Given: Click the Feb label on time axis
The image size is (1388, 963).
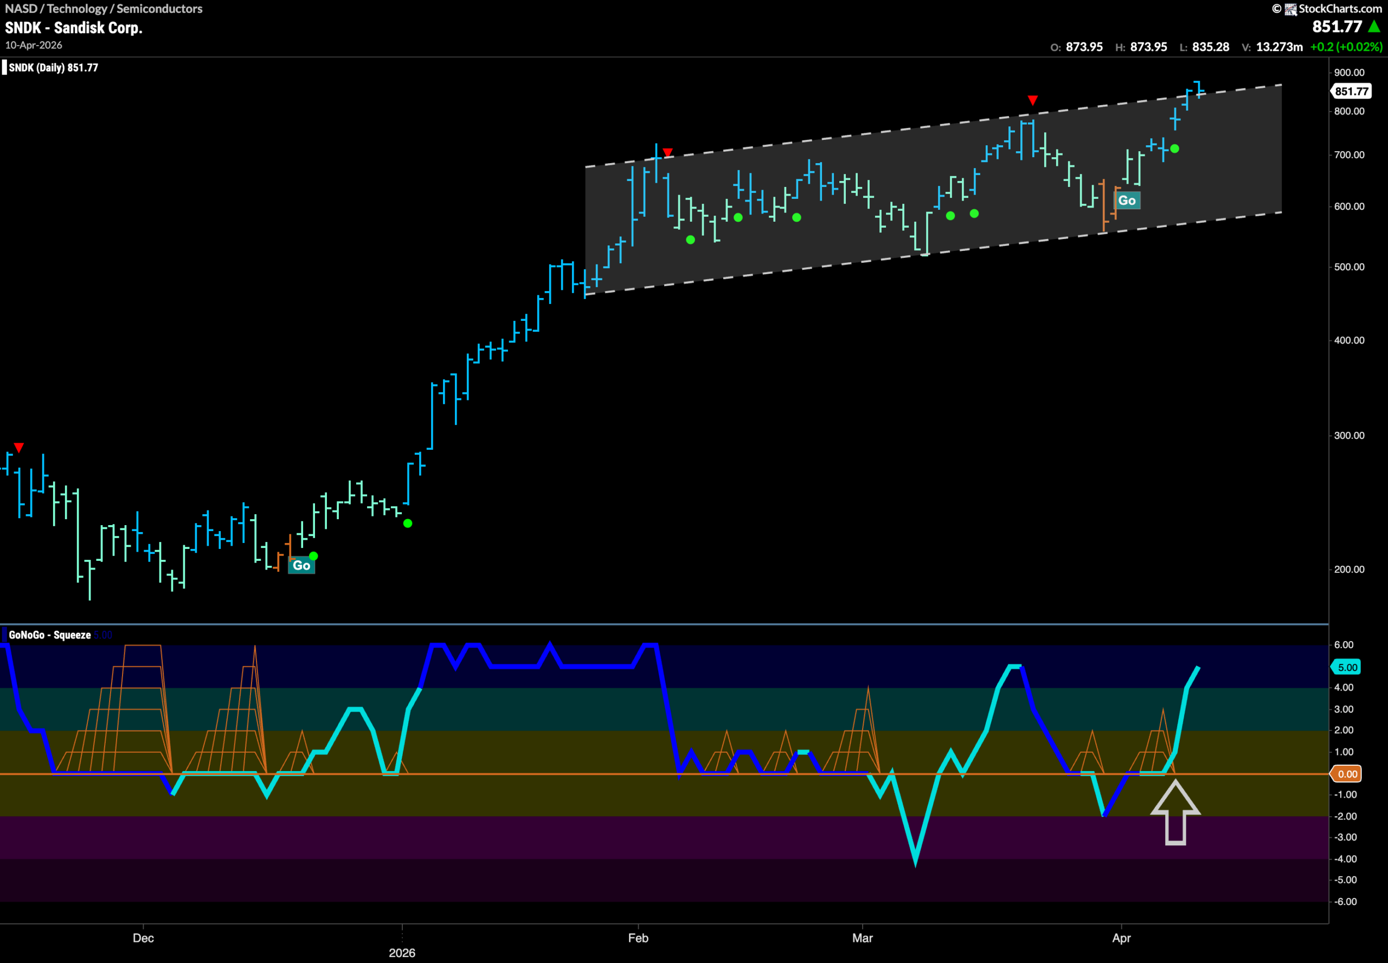Looking at the screenshot, I should (x=638, y=938).
